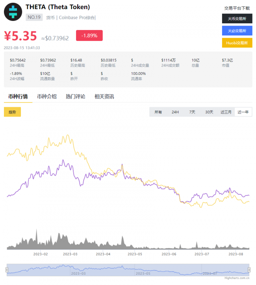Click the yellow price line peak before 2023-03
This screenshot has height=285, width=256.
[68, 136]
